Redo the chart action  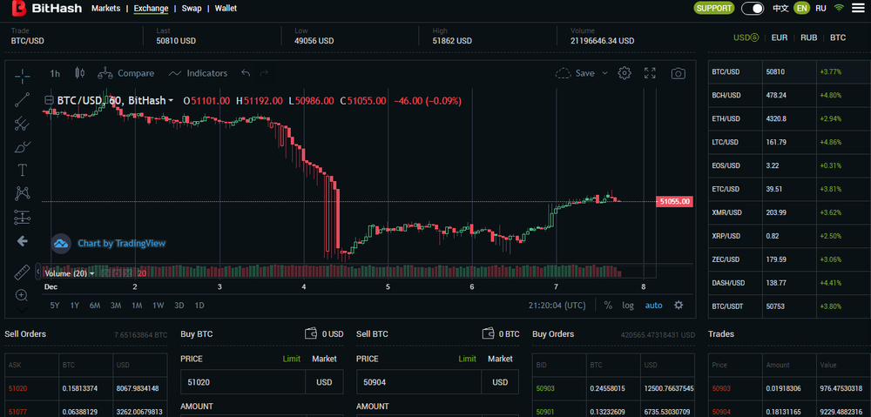point(264,73)
